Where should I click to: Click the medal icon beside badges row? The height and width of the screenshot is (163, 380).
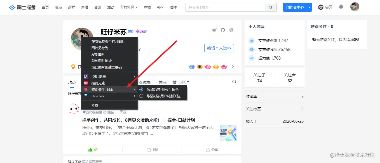(73, 67)
